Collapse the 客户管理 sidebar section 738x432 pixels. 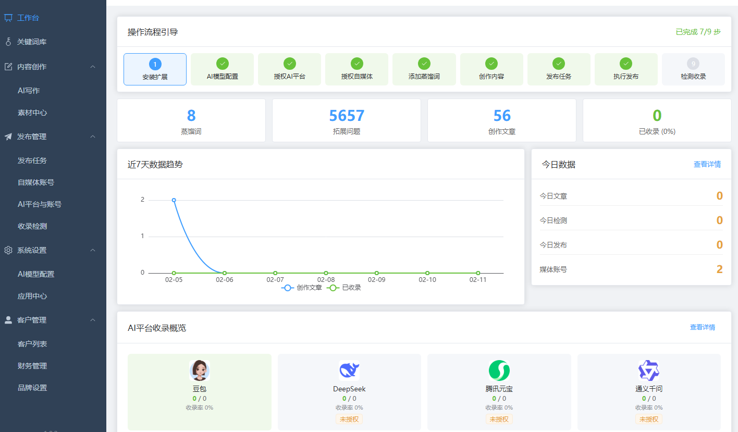click(x=93, y=320)
